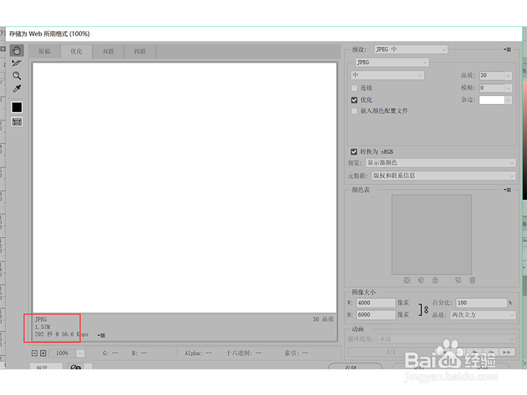Uncheck 转换为 sRGB checkbox
This screenshot has height=395, width=527.
354,152
